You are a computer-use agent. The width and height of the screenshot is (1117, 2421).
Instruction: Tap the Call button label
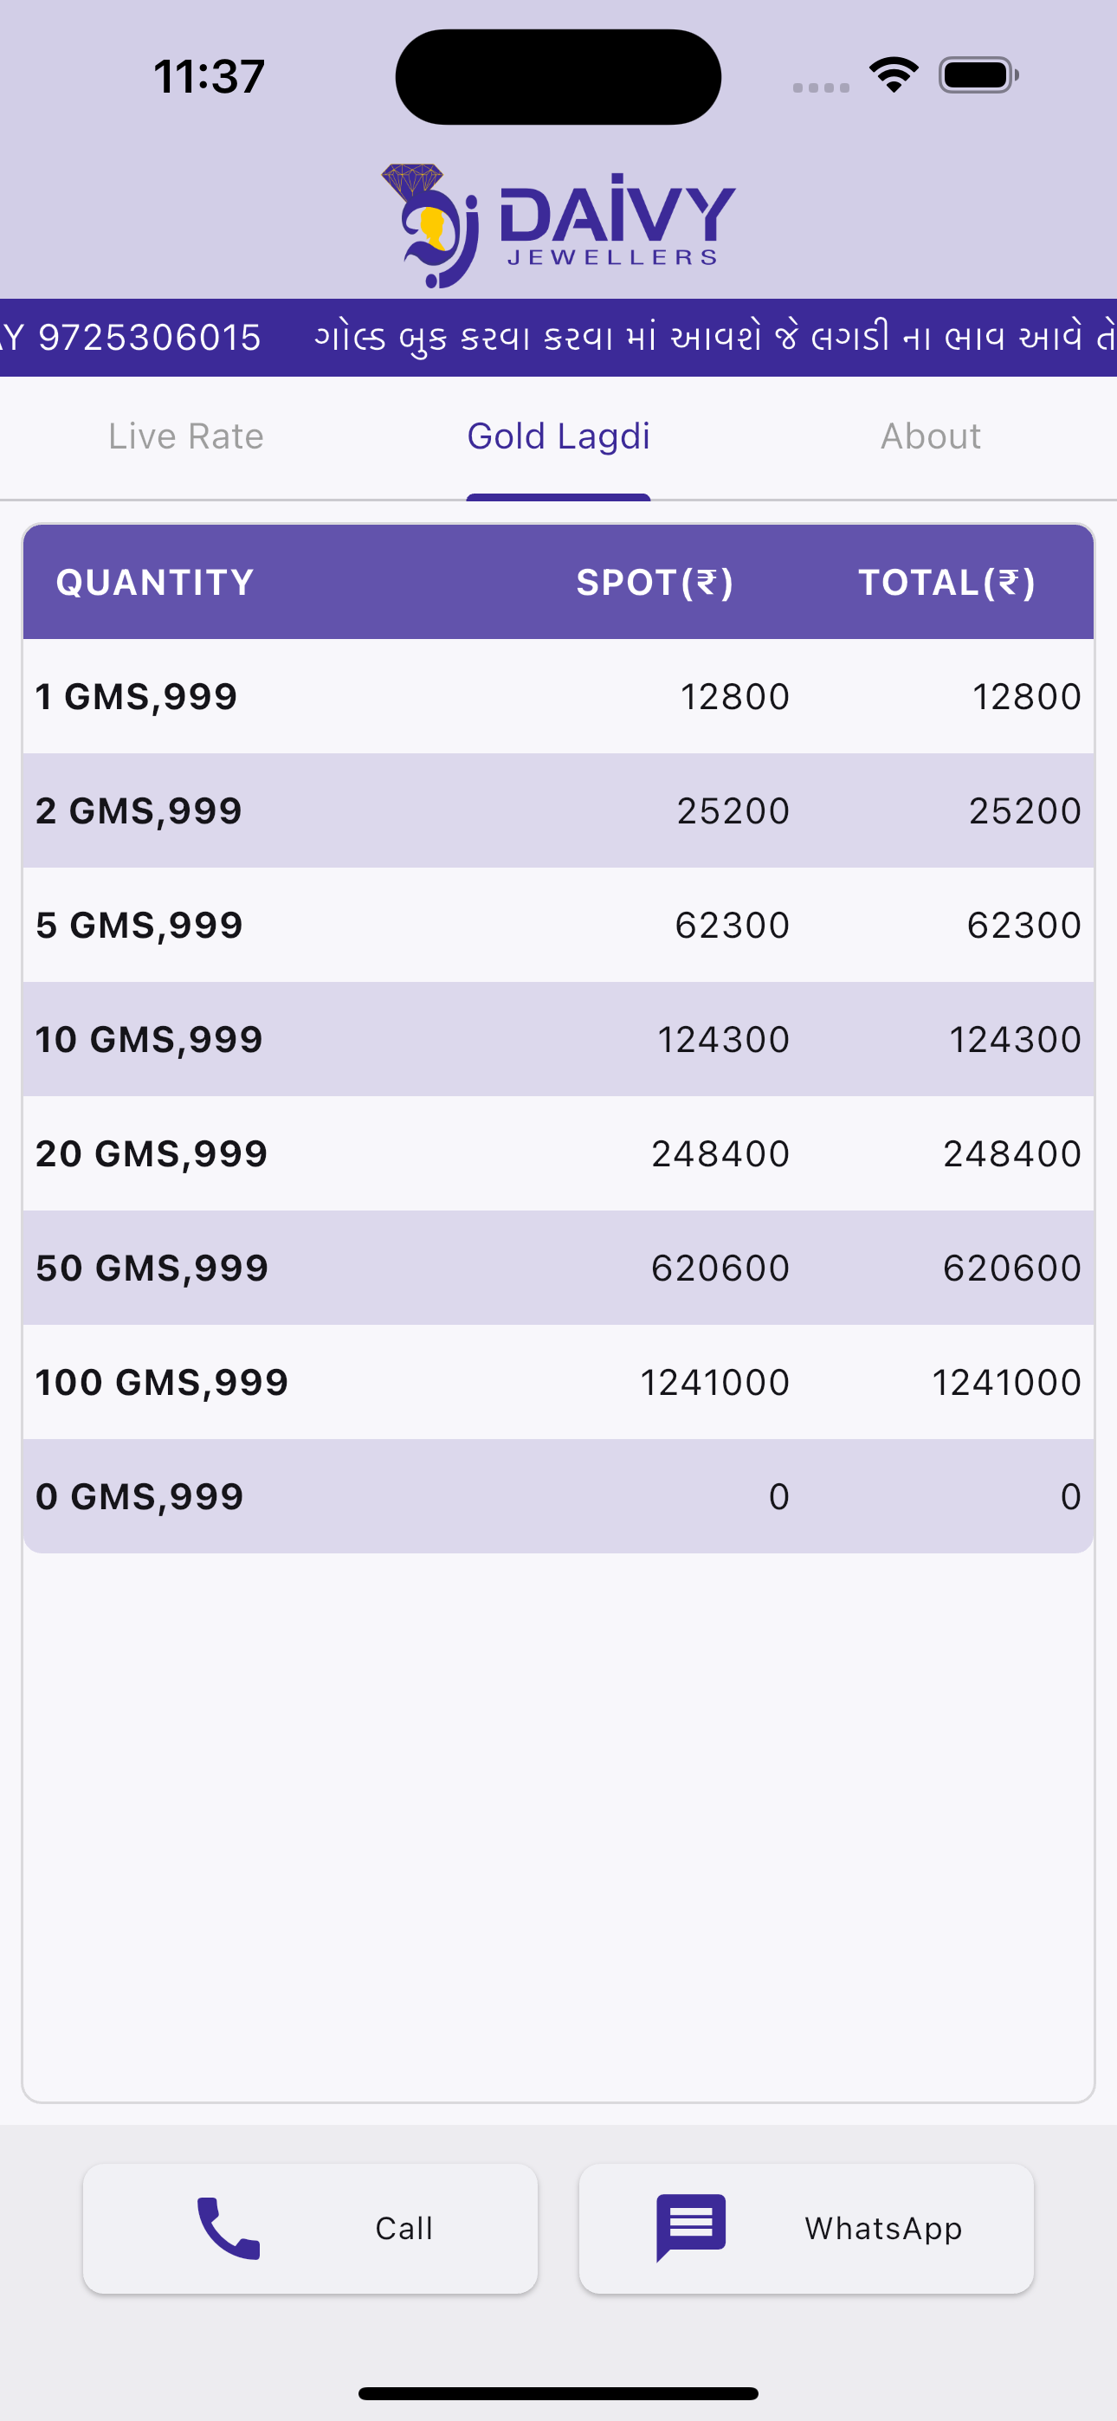(x=404, y=2227)
